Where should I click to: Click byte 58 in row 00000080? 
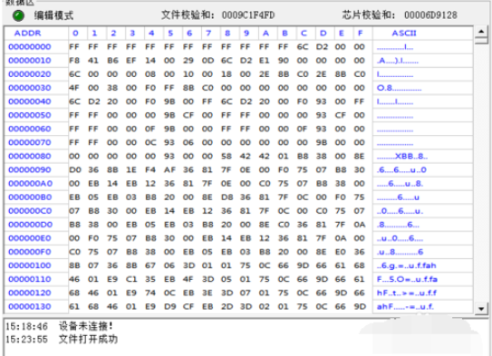pos(227,156)
